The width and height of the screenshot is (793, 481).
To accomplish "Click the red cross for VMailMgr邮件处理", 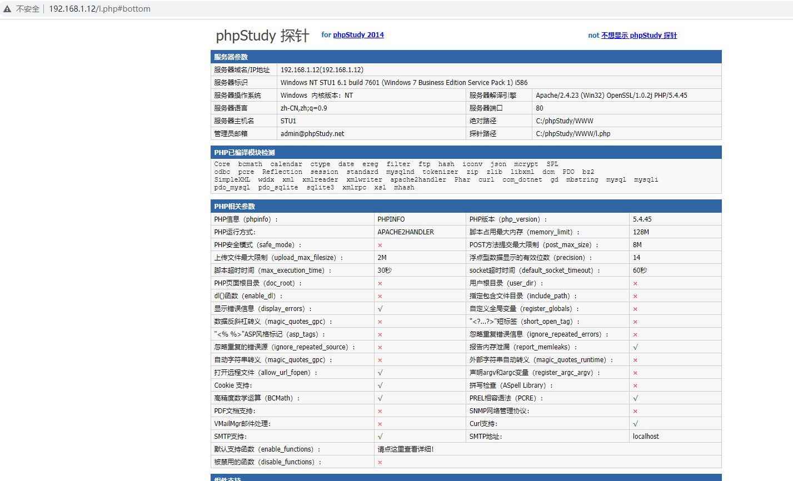I will point(380,424).
